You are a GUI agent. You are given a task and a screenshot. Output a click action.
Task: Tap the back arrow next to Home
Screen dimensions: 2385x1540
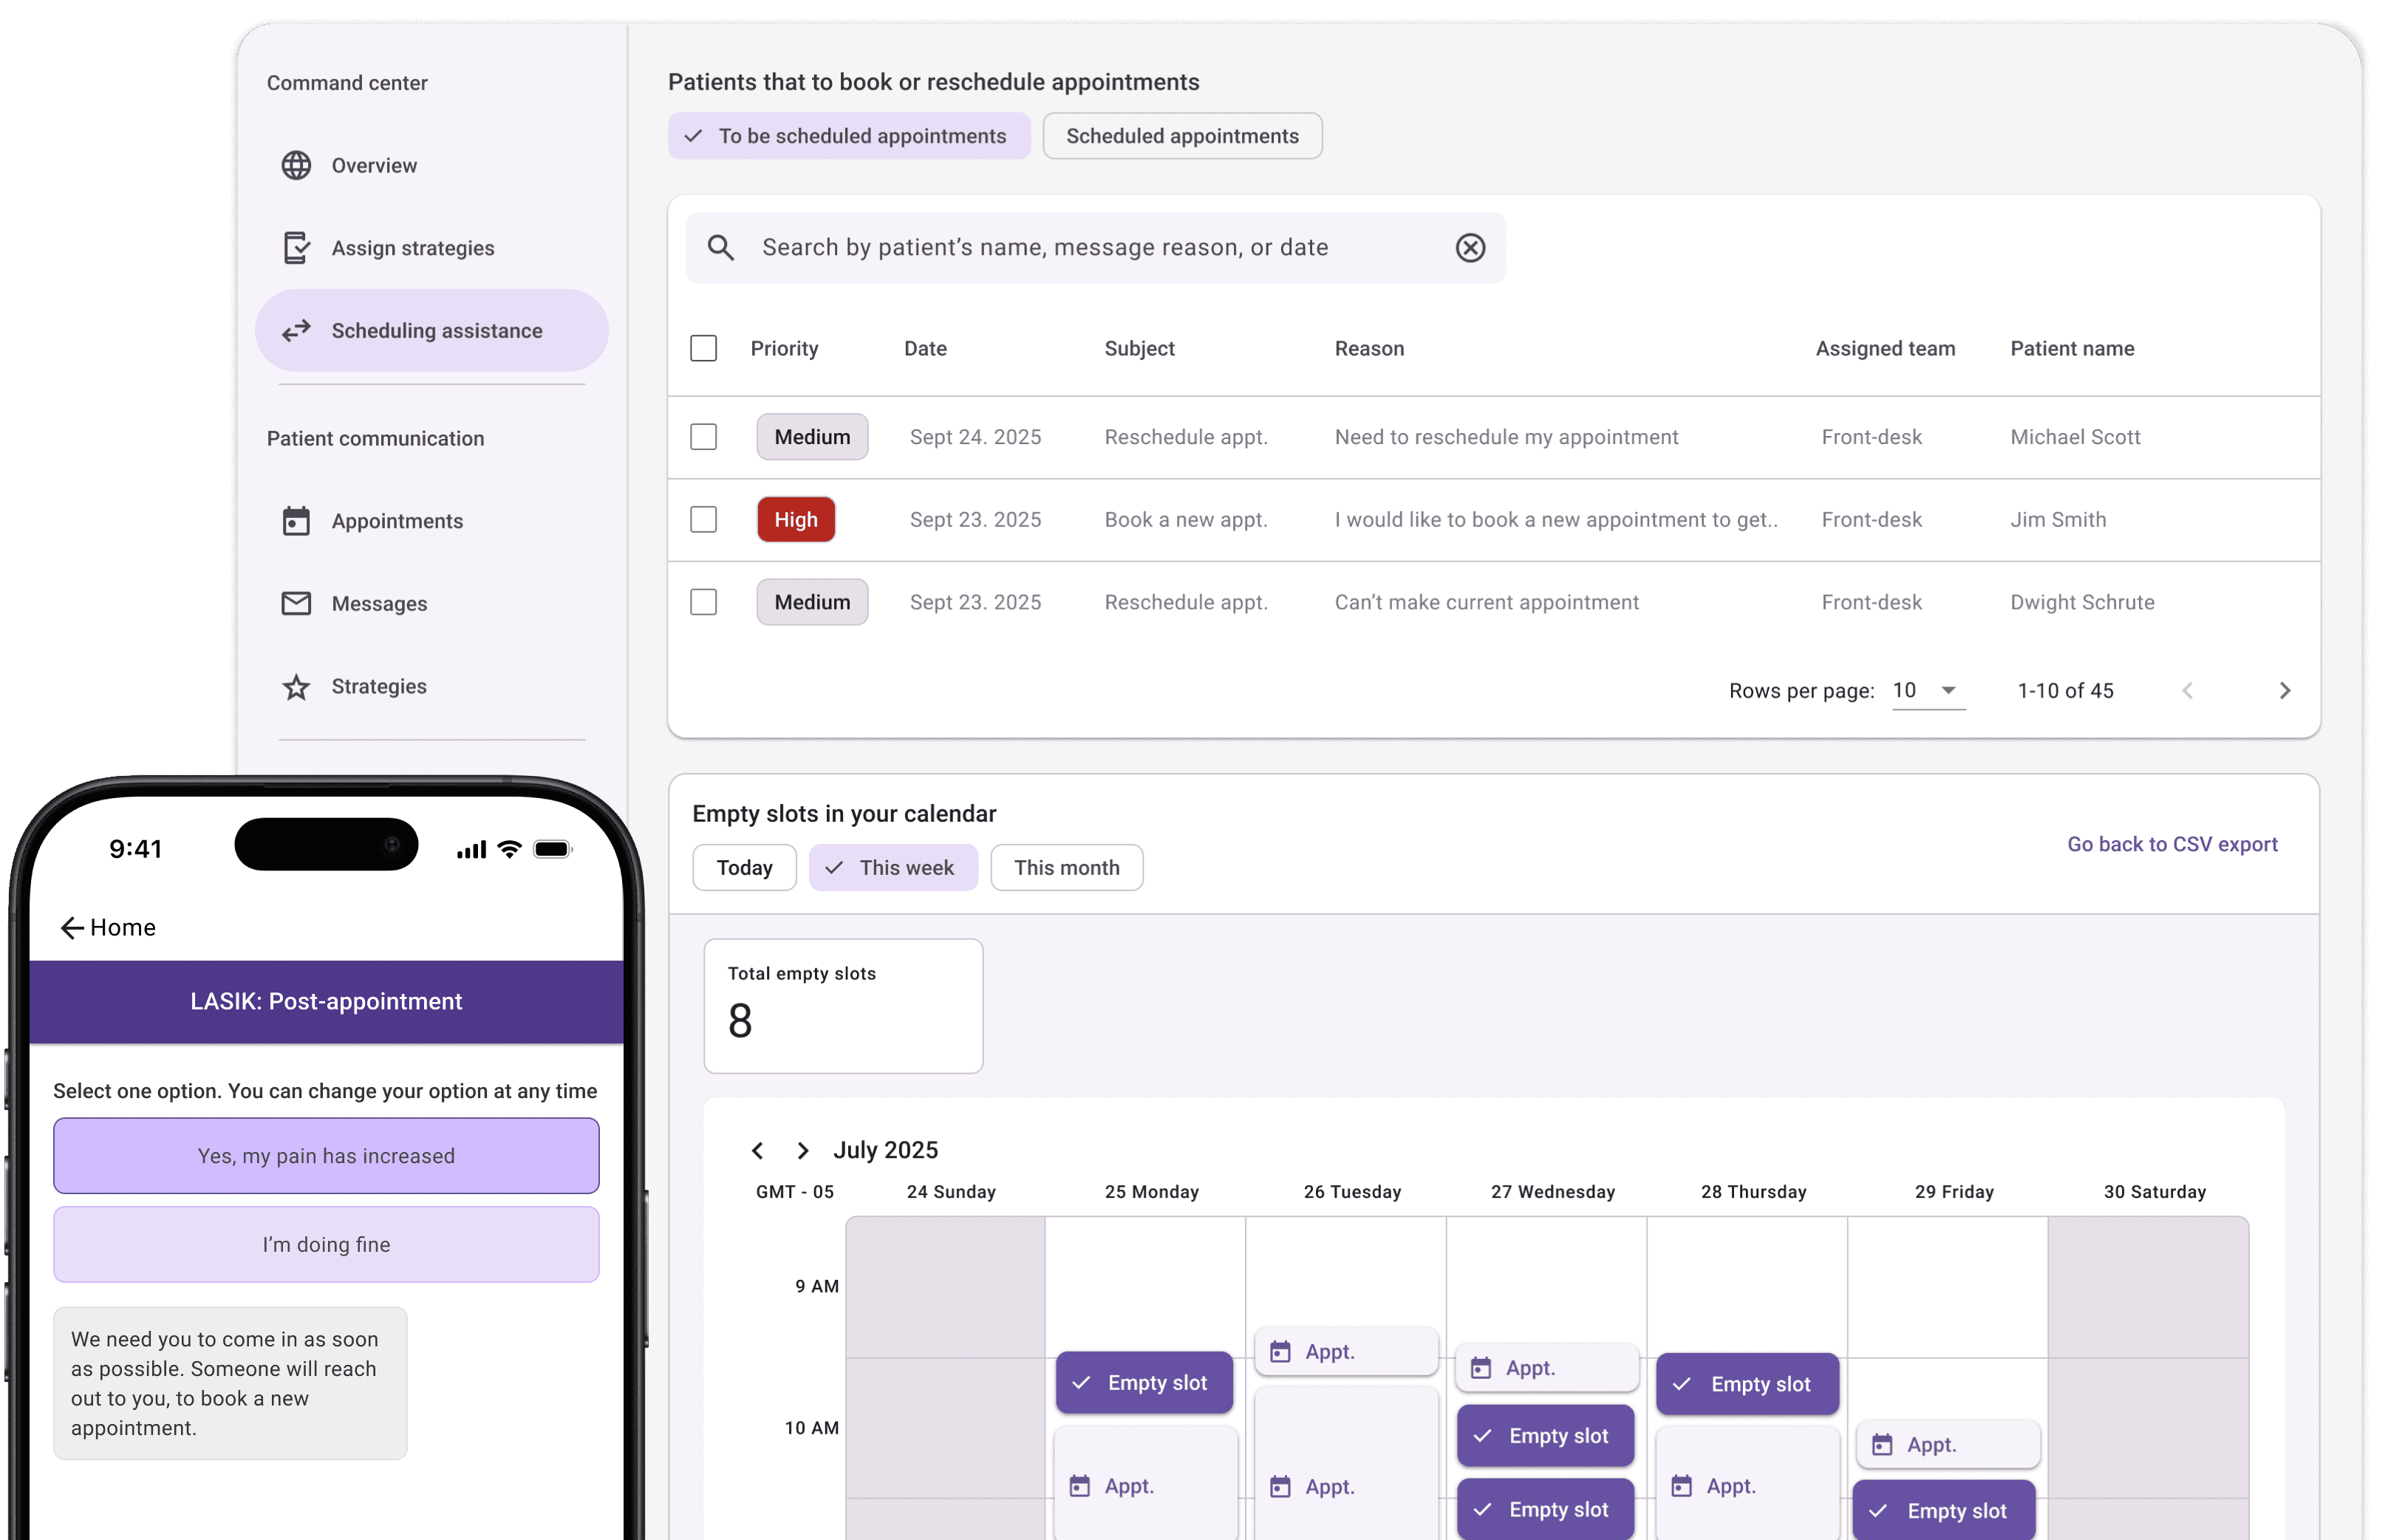(x=72, y=928)
